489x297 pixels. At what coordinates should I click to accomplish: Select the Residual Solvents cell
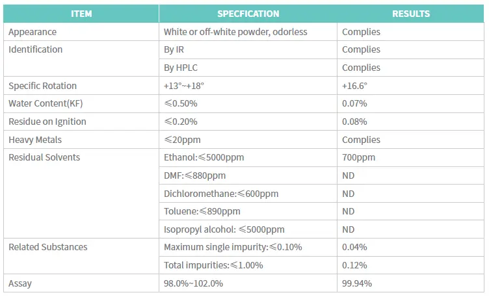44,157
